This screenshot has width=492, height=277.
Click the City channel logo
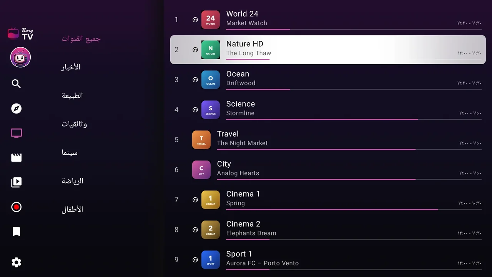click(x=201, y=170)
